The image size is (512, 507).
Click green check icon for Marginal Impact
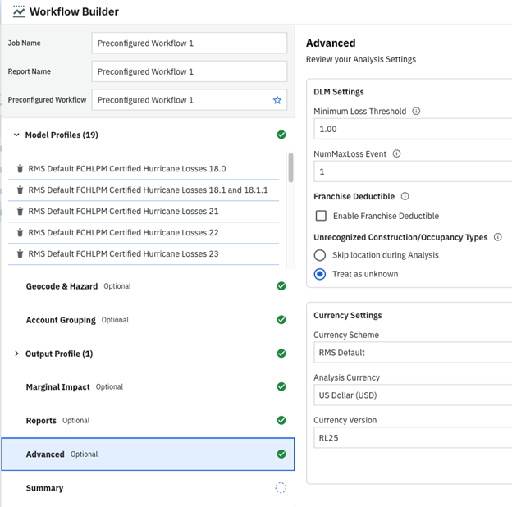point(281,386)
